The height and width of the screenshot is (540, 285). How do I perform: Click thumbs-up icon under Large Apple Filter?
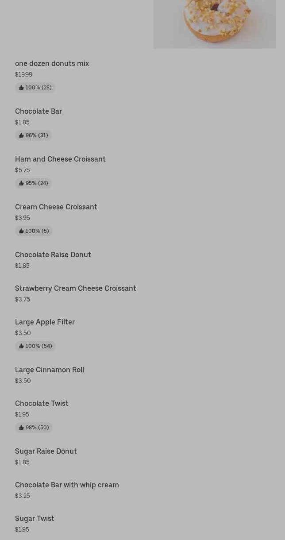click(21, 346)
